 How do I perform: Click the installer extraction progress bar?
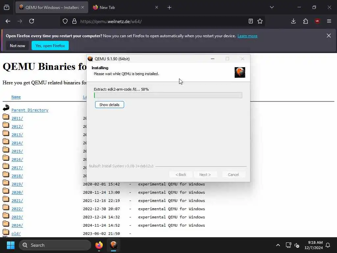click(168, 95)
